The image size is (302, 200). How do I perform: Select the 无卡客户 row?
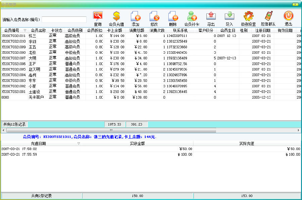tap(151, 97)
